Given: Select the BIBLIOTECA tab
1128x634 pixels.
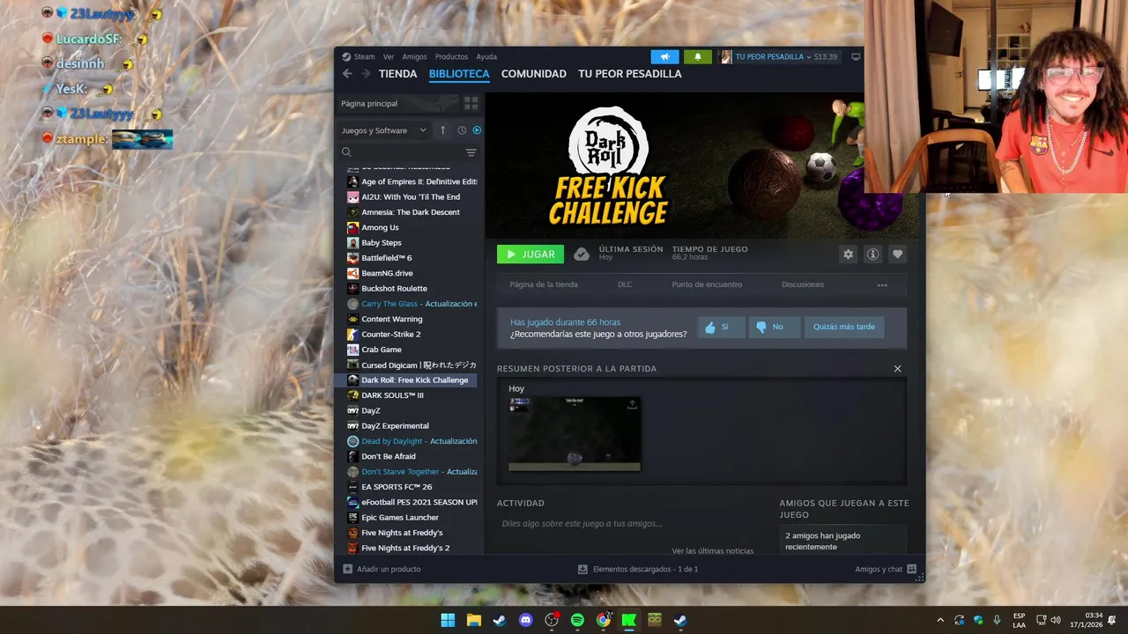Looking at the screenshot, I should [x=459, y=74].
